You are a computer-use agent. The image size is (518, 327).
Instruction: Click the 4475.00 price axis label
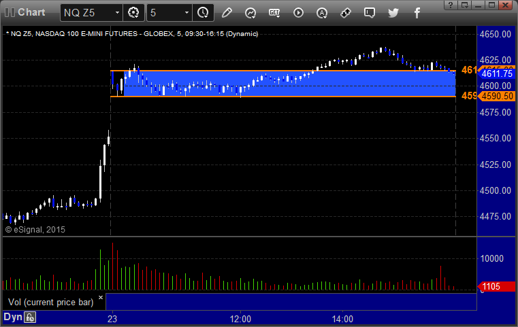click(x=496, y=216)
